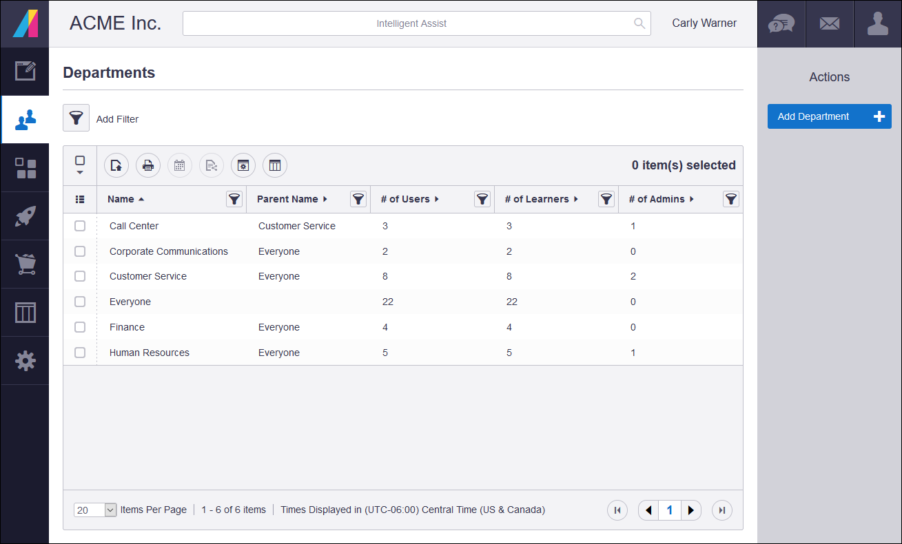Click the Add Department button
This screenshot has height=544, width=902.
(829, 116)
